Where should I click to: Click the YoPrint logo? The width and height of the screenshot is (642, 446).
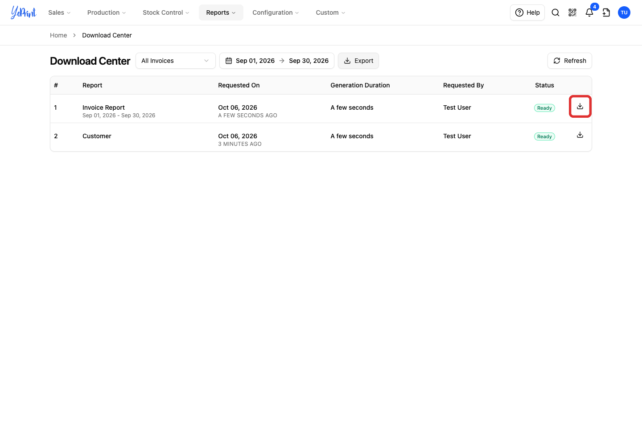[x=24, y=12]
